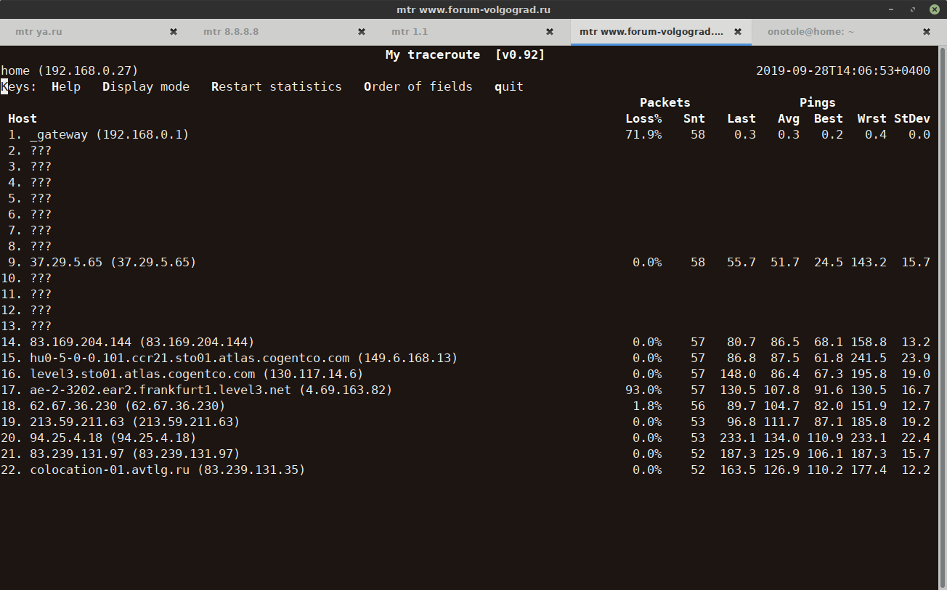
Task: Close the terminal window
Action: 935,9
